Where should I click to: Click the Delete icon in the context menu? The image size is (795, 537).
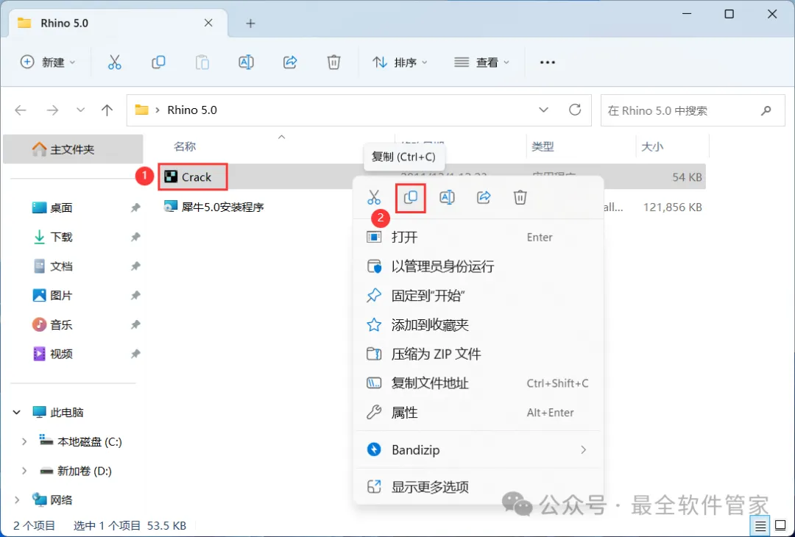click(520, 197)
